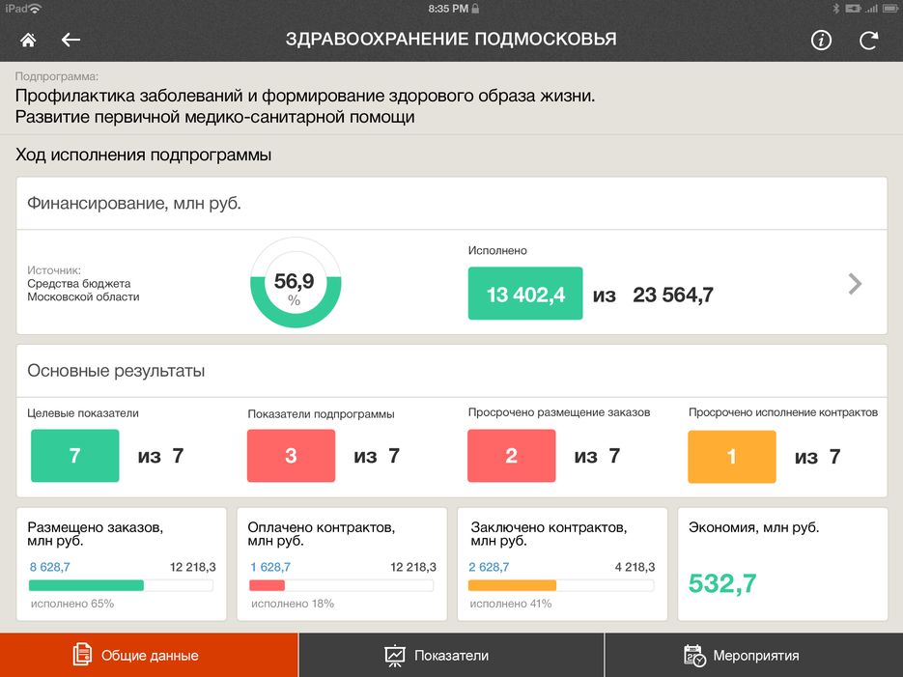Tap the red overdue orders tile showing 2
The image size is (903, 677).
point(511,456)
